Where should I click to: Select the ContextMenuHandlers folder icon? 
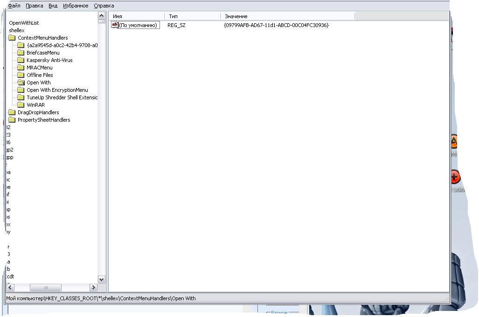12,38
